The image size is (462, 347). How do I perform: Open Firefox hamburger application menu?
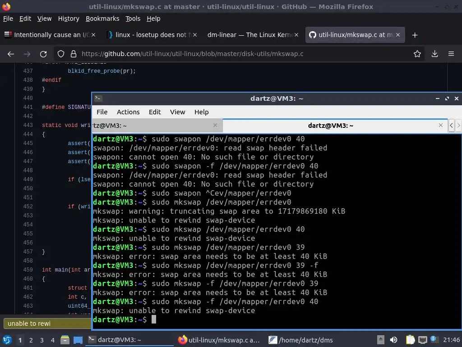tap(451, 54)
